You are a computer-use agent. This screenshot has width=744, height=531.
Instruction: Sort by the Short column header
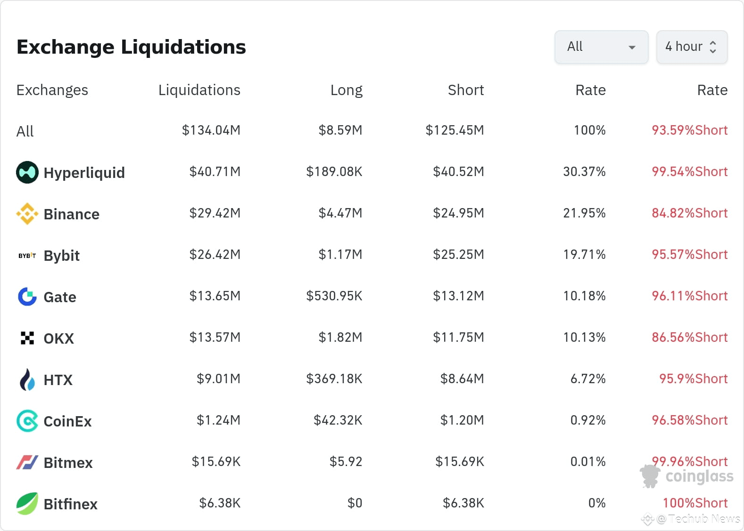(x=465, y=90)
